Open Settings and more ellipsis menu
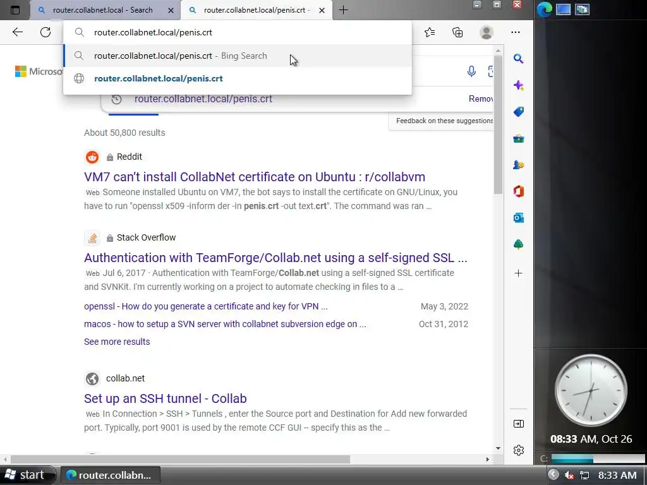The image size is (647, 485). click(516, 32)
